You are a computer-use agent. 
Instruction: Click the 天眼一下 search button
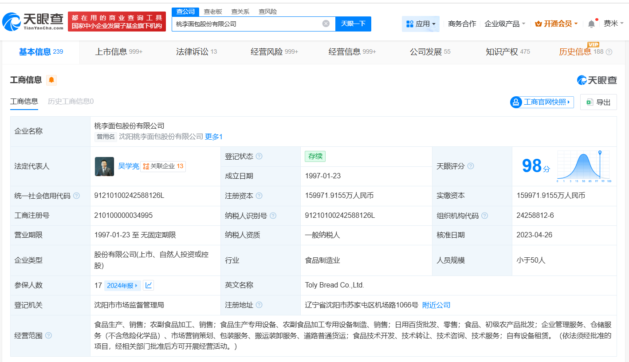click(353, 24)
